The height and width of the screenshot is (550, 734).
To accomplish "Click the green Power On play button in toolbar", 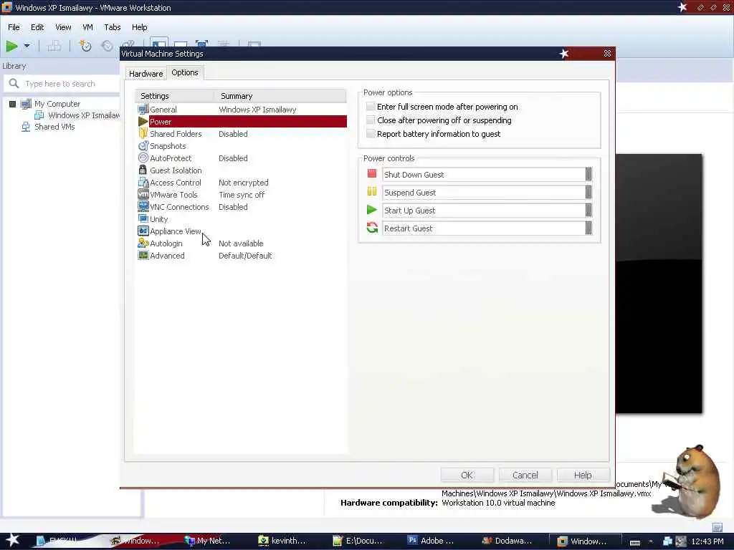I will (11, 46).
